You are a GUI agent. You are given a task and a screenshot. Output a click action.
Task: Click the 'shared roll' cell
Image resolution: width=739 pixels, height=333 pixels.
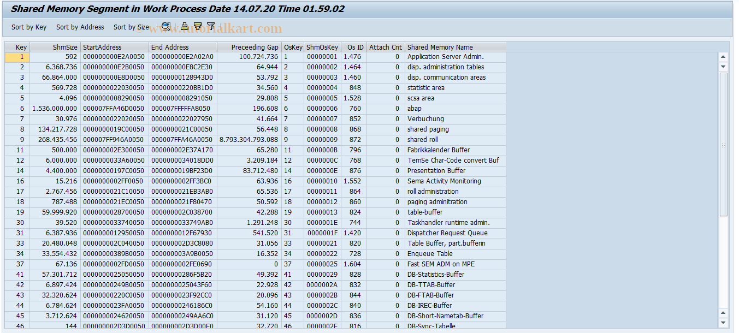coord(456,140)
